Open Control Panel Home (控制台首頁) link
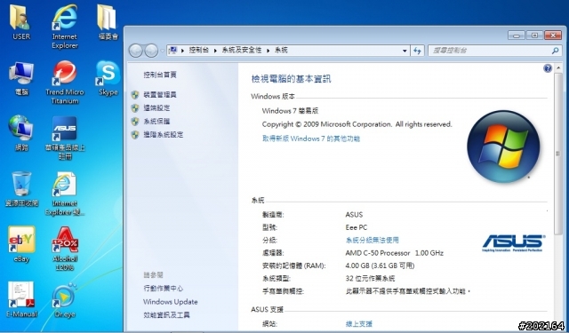Viewport: 569px width, 333px height. click(x=160, y=75)
